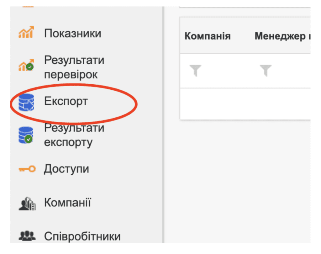Image resolution: width=321 pixels, height=254 pixels.
Task: Open the filter under the Менеджер column
Action: (266, 70)
